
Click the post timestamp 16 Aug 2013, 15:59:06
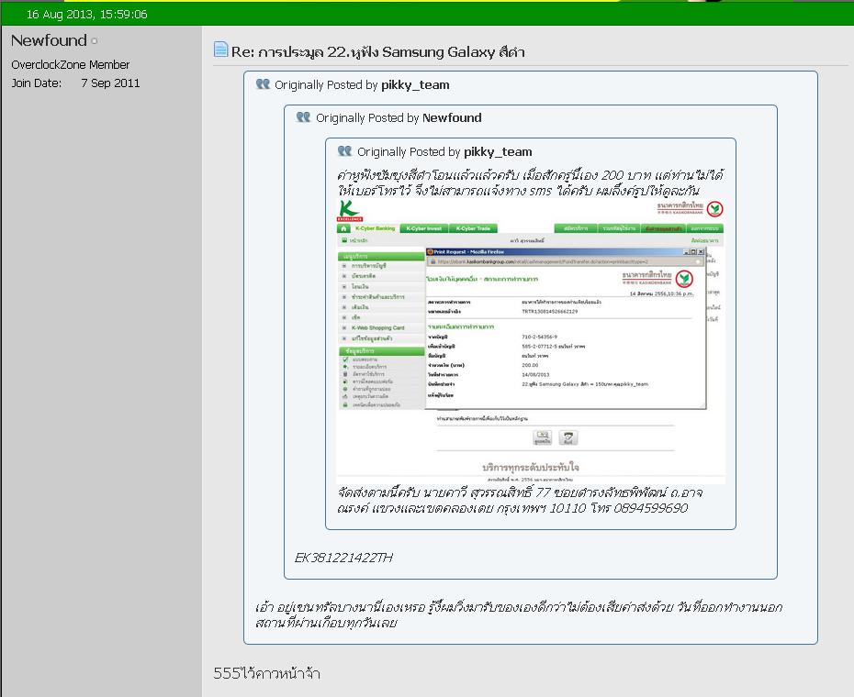point(86,14)
